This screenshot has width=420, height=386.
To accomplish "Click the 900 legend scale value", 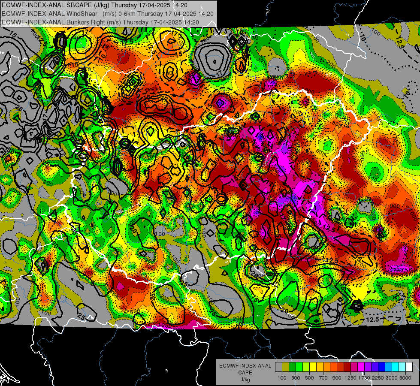I will 337,378.
